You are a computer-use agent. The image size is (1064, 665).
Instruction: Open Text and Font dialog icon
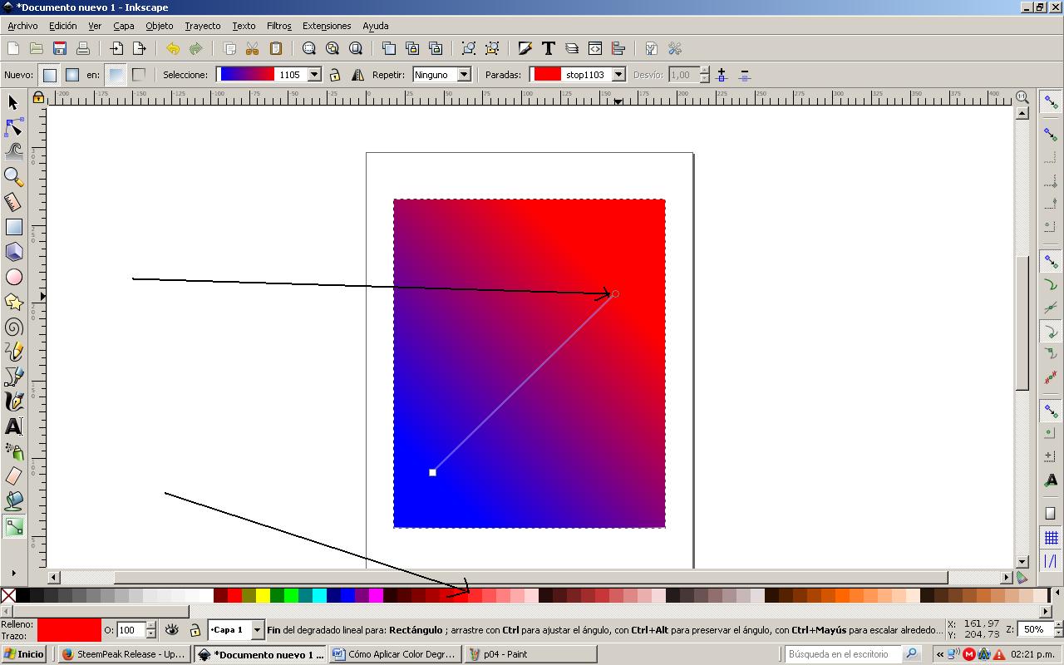(548, 48)
